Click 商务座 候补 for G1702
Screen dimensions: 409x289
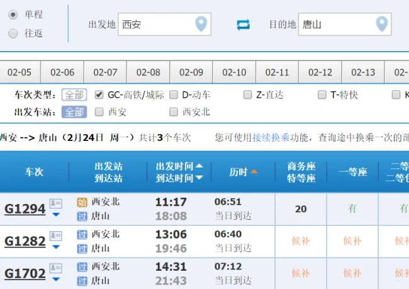[301, 273]
